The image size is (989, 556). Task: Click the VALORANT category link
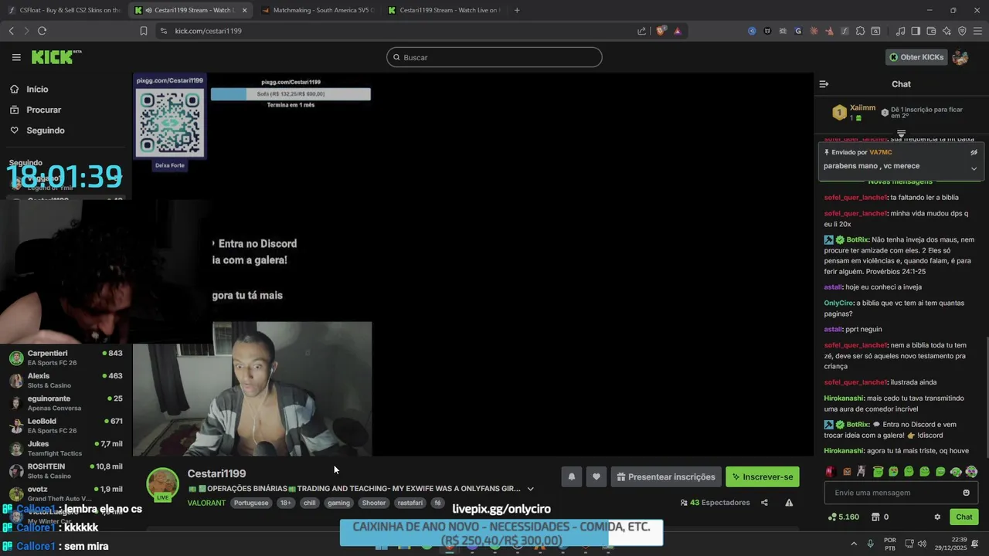click(206, 503)
